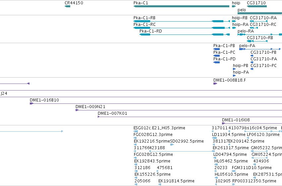The height and width of the screenshot is (186, 282).
Task: Select the DME1-008B18.F feature
Action: 215,84
